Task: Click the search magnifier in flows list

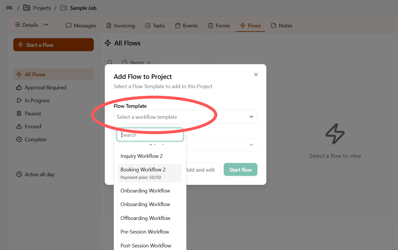Action: pyautogui.click(x=110, y=62)
